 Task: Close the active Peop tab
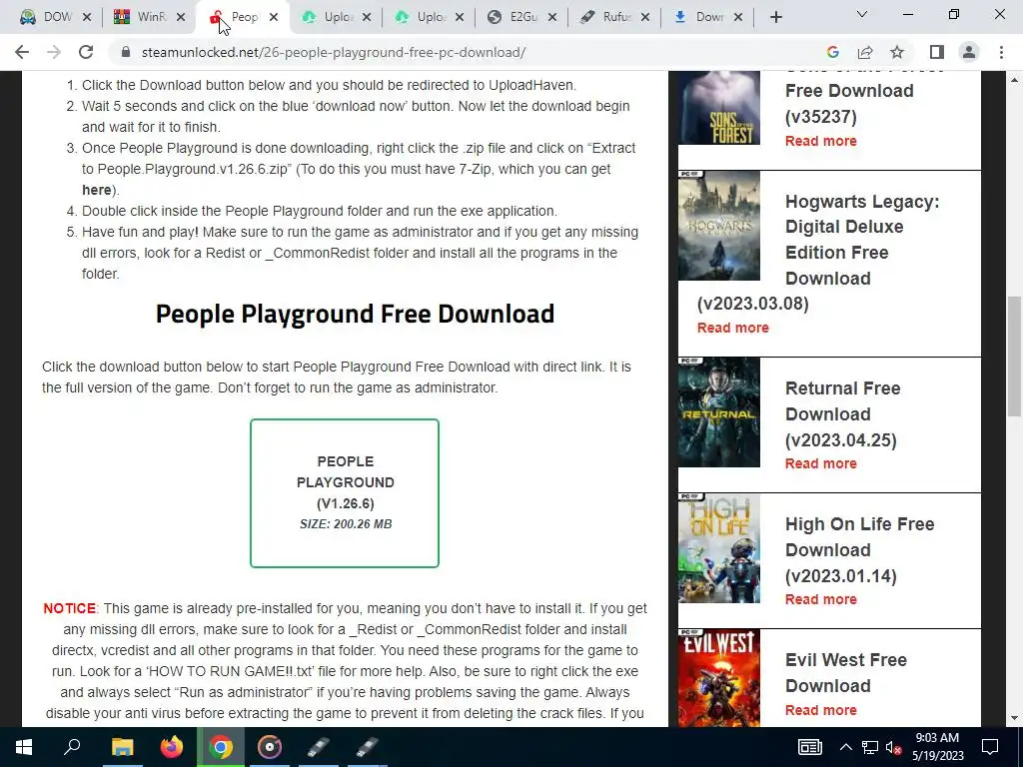click(274, 17)
